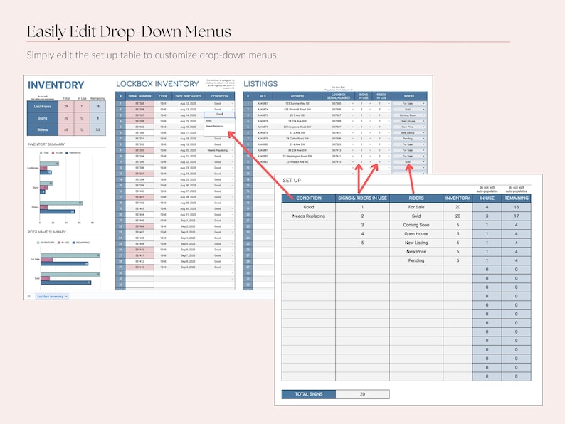
Task: Select the Lockbox Inventory sheet tab
Action: coord(50,297)
